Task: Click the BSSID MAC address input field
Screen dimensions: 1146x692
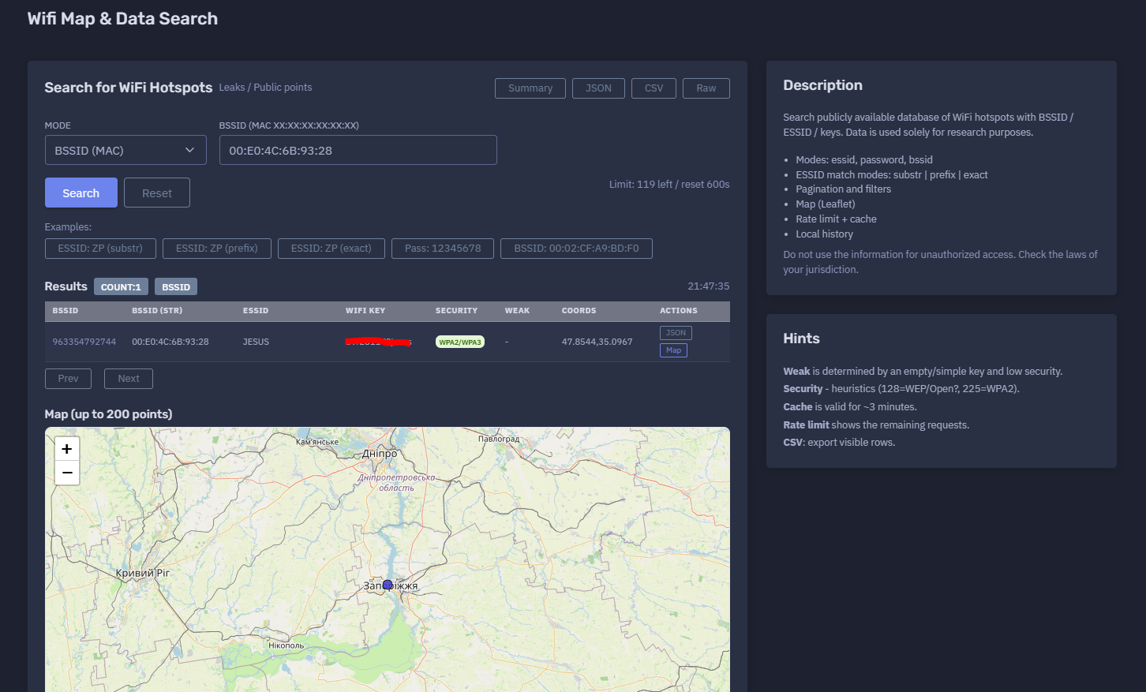Action: 358,150
